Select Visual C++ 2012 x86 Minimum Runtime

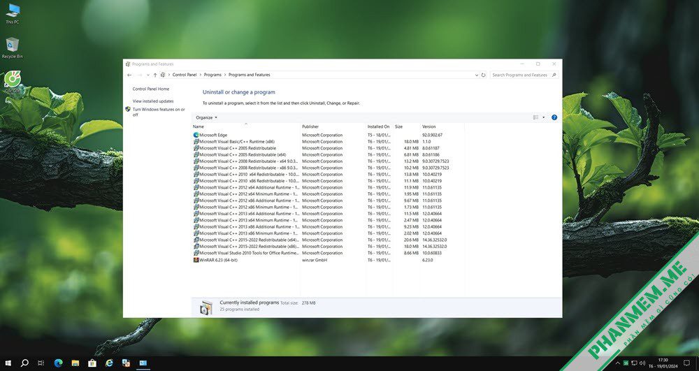(x=328, y=207)
